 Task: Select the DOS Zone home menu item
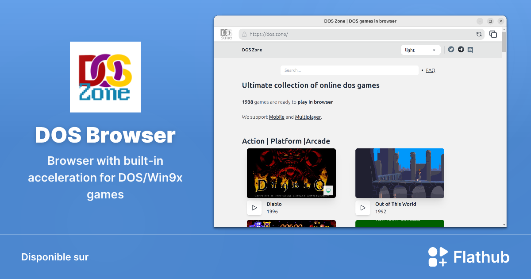coord(252,50)
